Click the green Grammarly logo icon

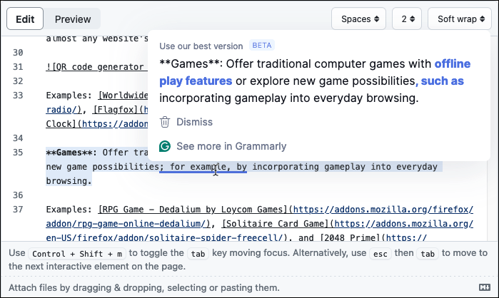click(x=165, y=146)
